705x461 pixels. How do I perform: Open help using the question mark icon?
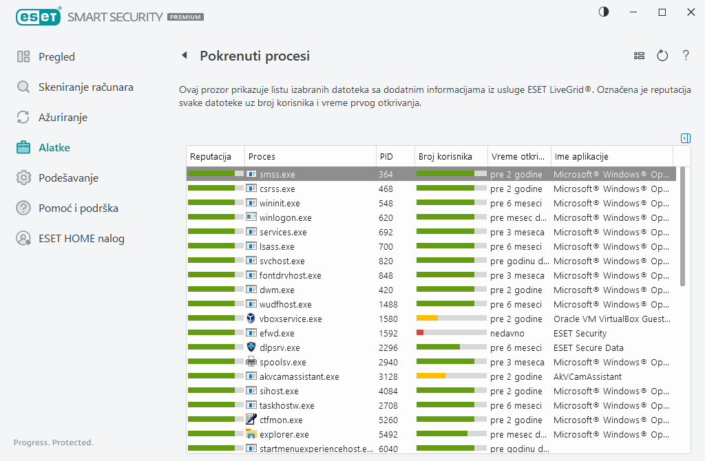point(686,56)
